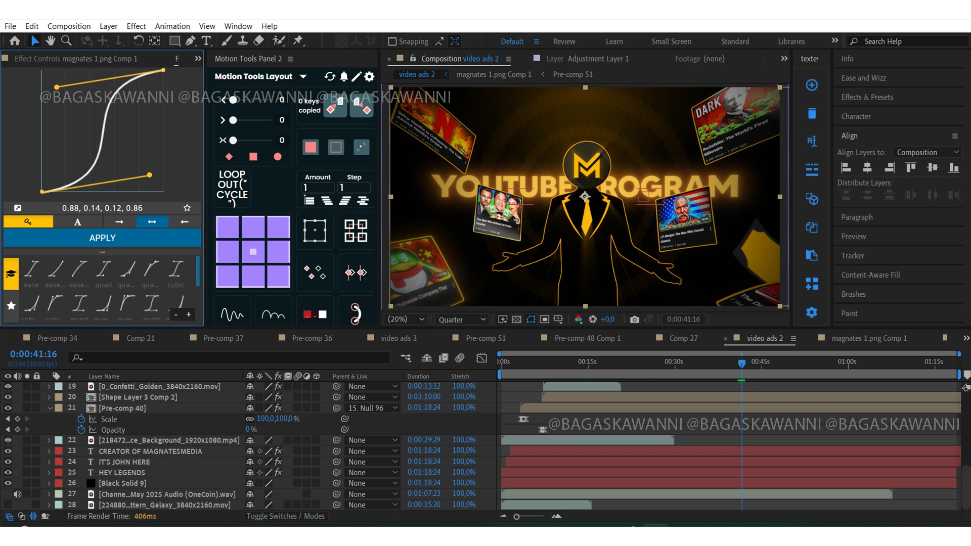Select the Home icon in toolbar
971x546 pixels.
pyautogui.click(x=15, y=41)
